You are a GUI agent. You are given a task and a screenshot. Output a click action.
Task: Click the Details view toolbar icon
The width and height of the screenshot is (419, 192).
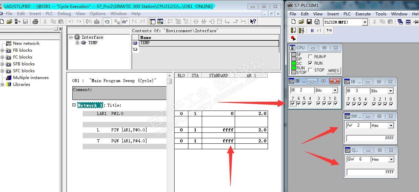[160, 22]
